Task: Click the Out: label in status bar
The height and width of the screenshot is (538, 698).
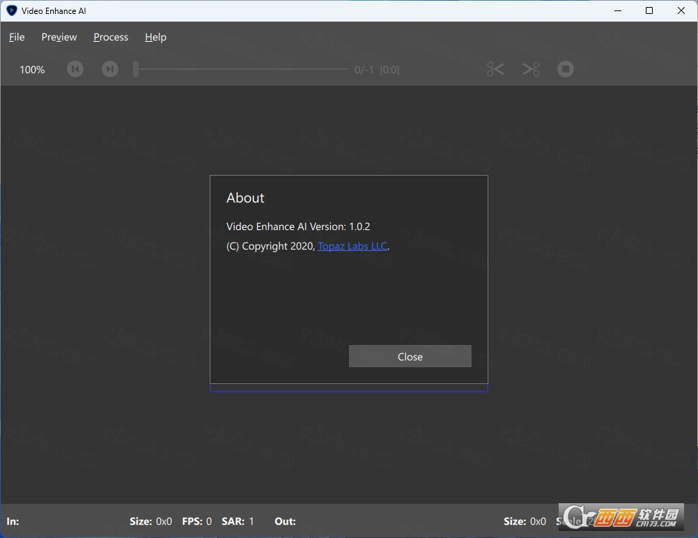Action: (x=286, y=521)
